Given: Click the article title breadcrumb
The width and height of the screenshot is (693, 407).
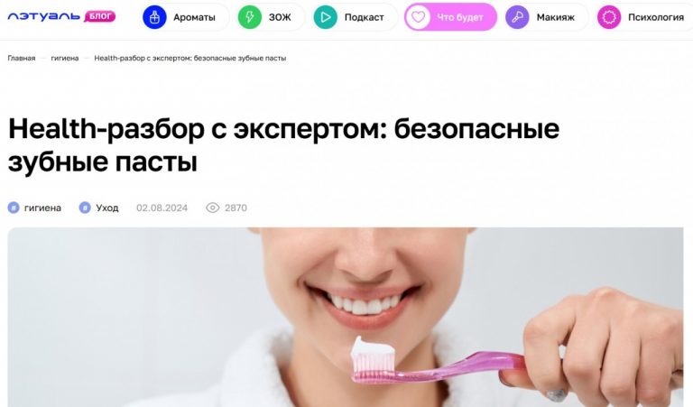Looking at the screenshot, I should 190,58.
